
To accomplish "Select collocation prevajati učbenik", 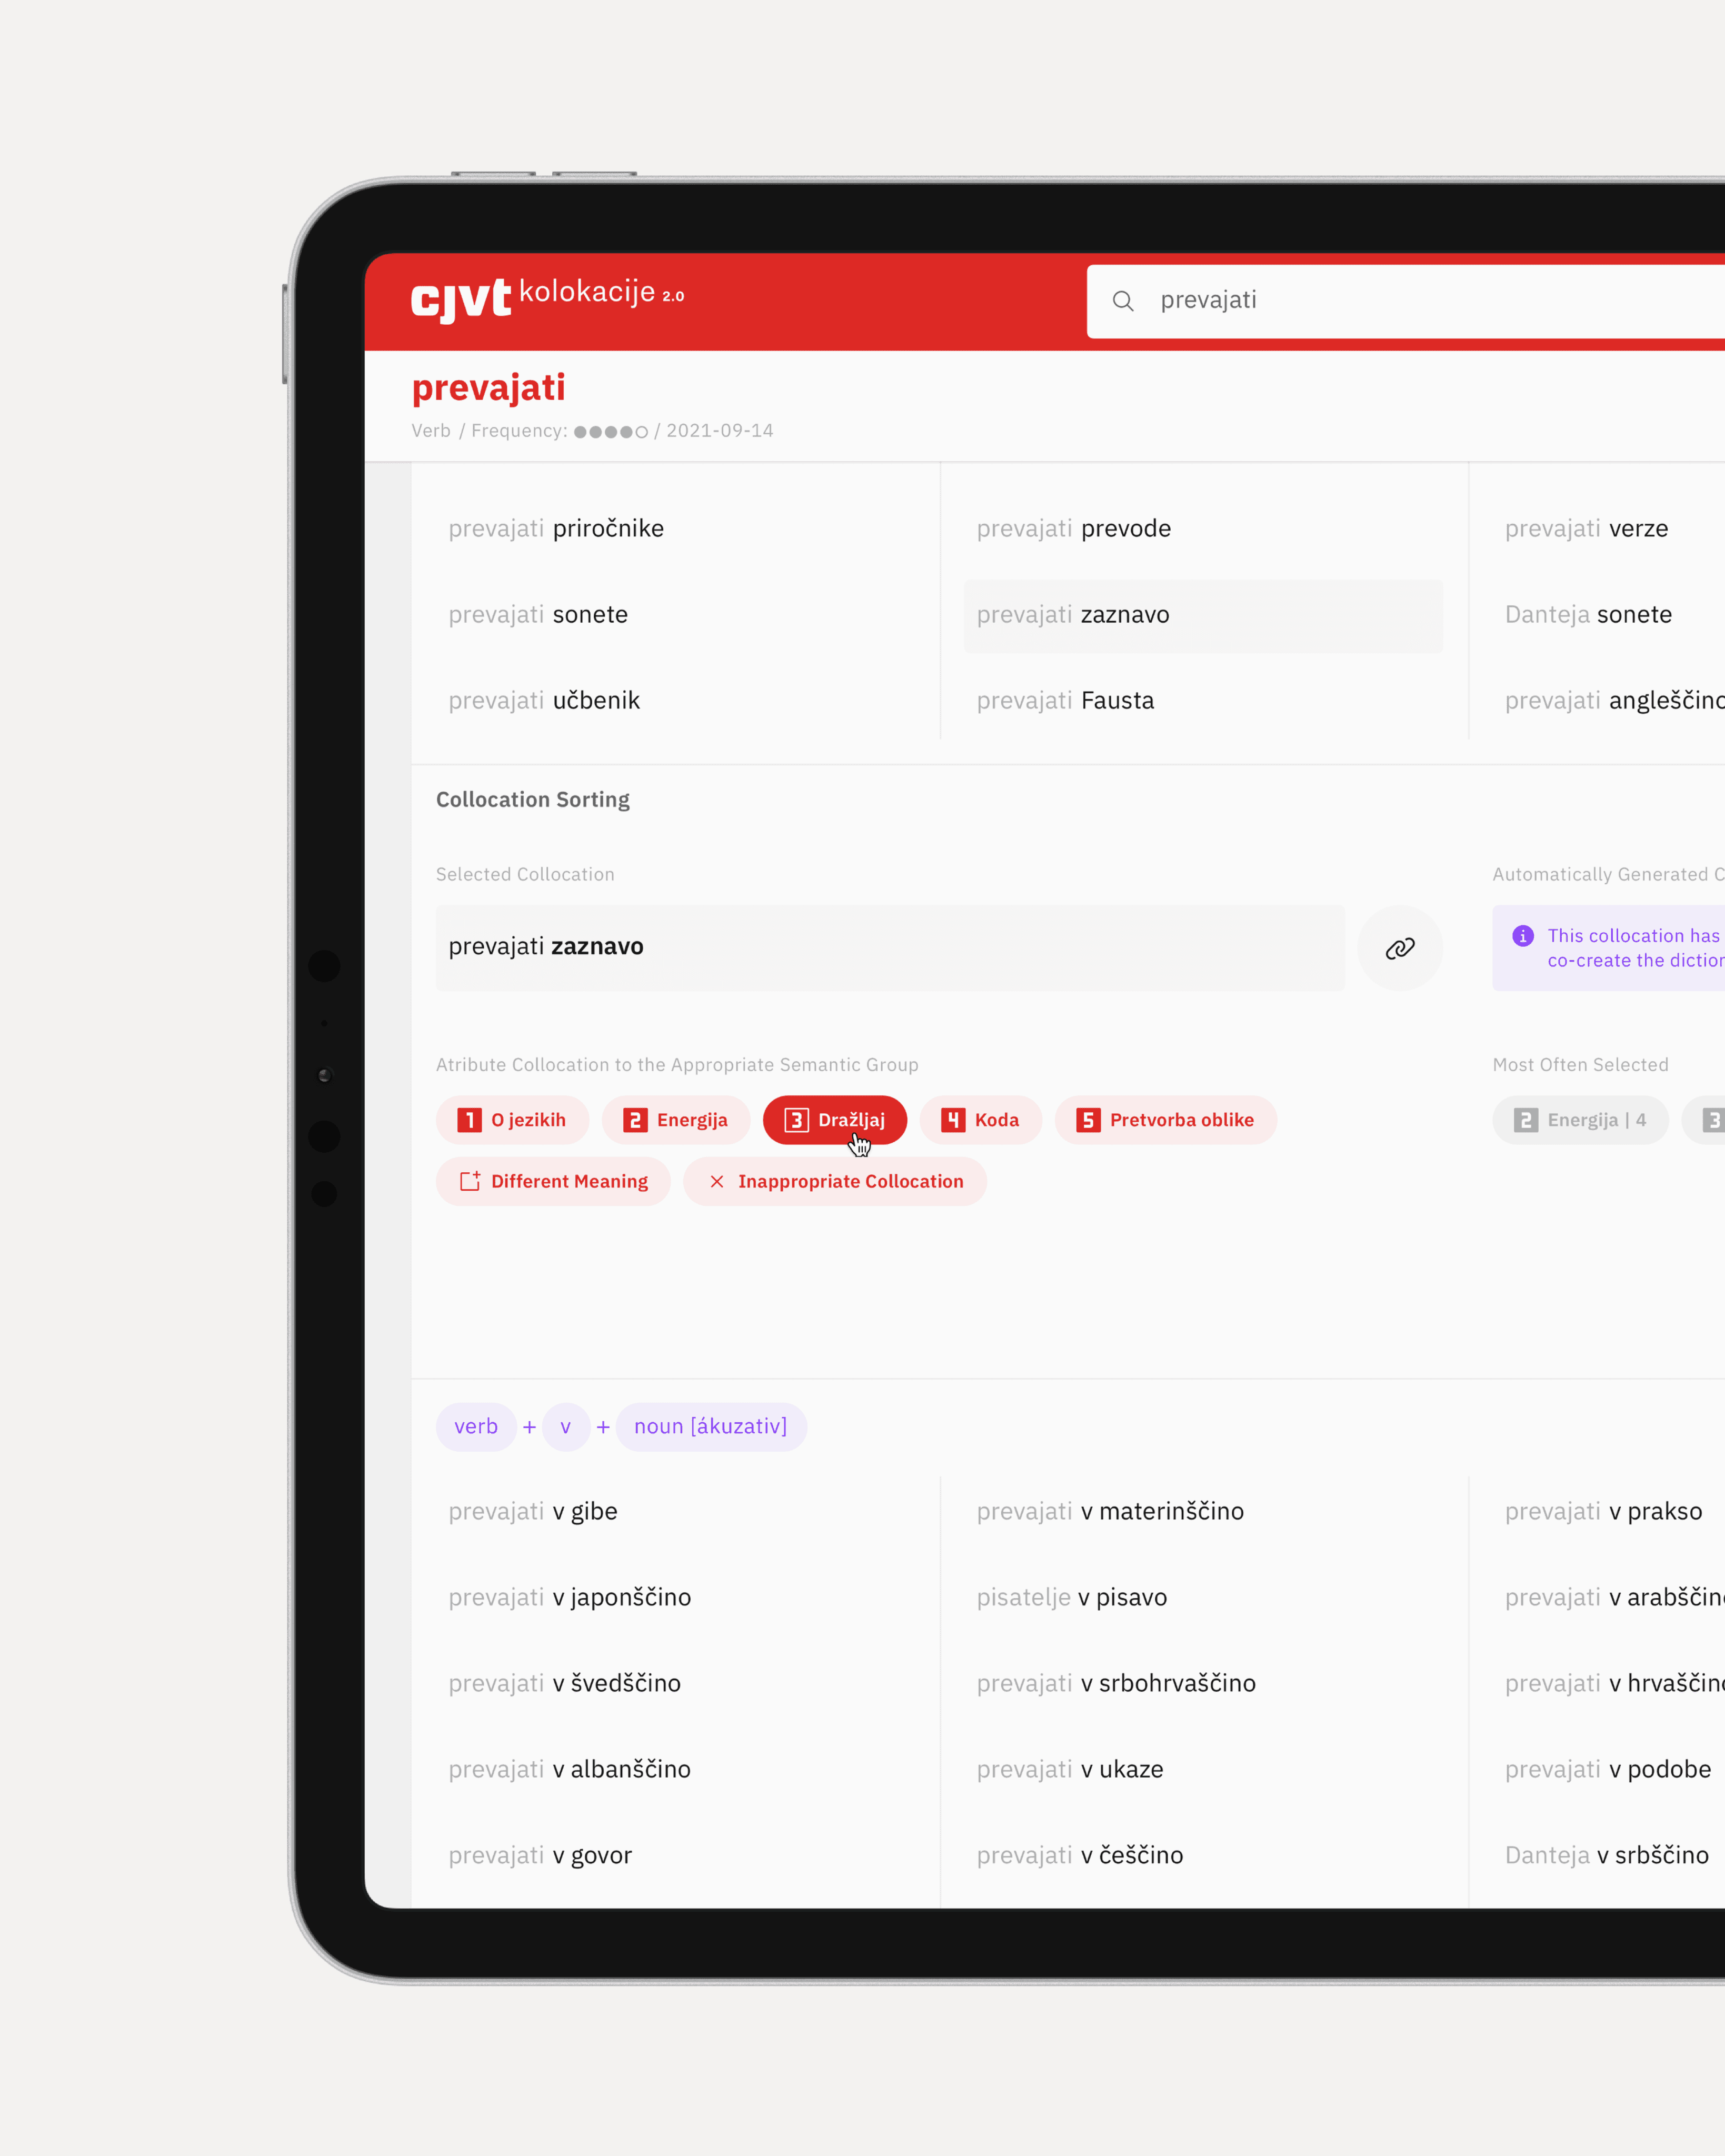I will [x=544, y=700].
